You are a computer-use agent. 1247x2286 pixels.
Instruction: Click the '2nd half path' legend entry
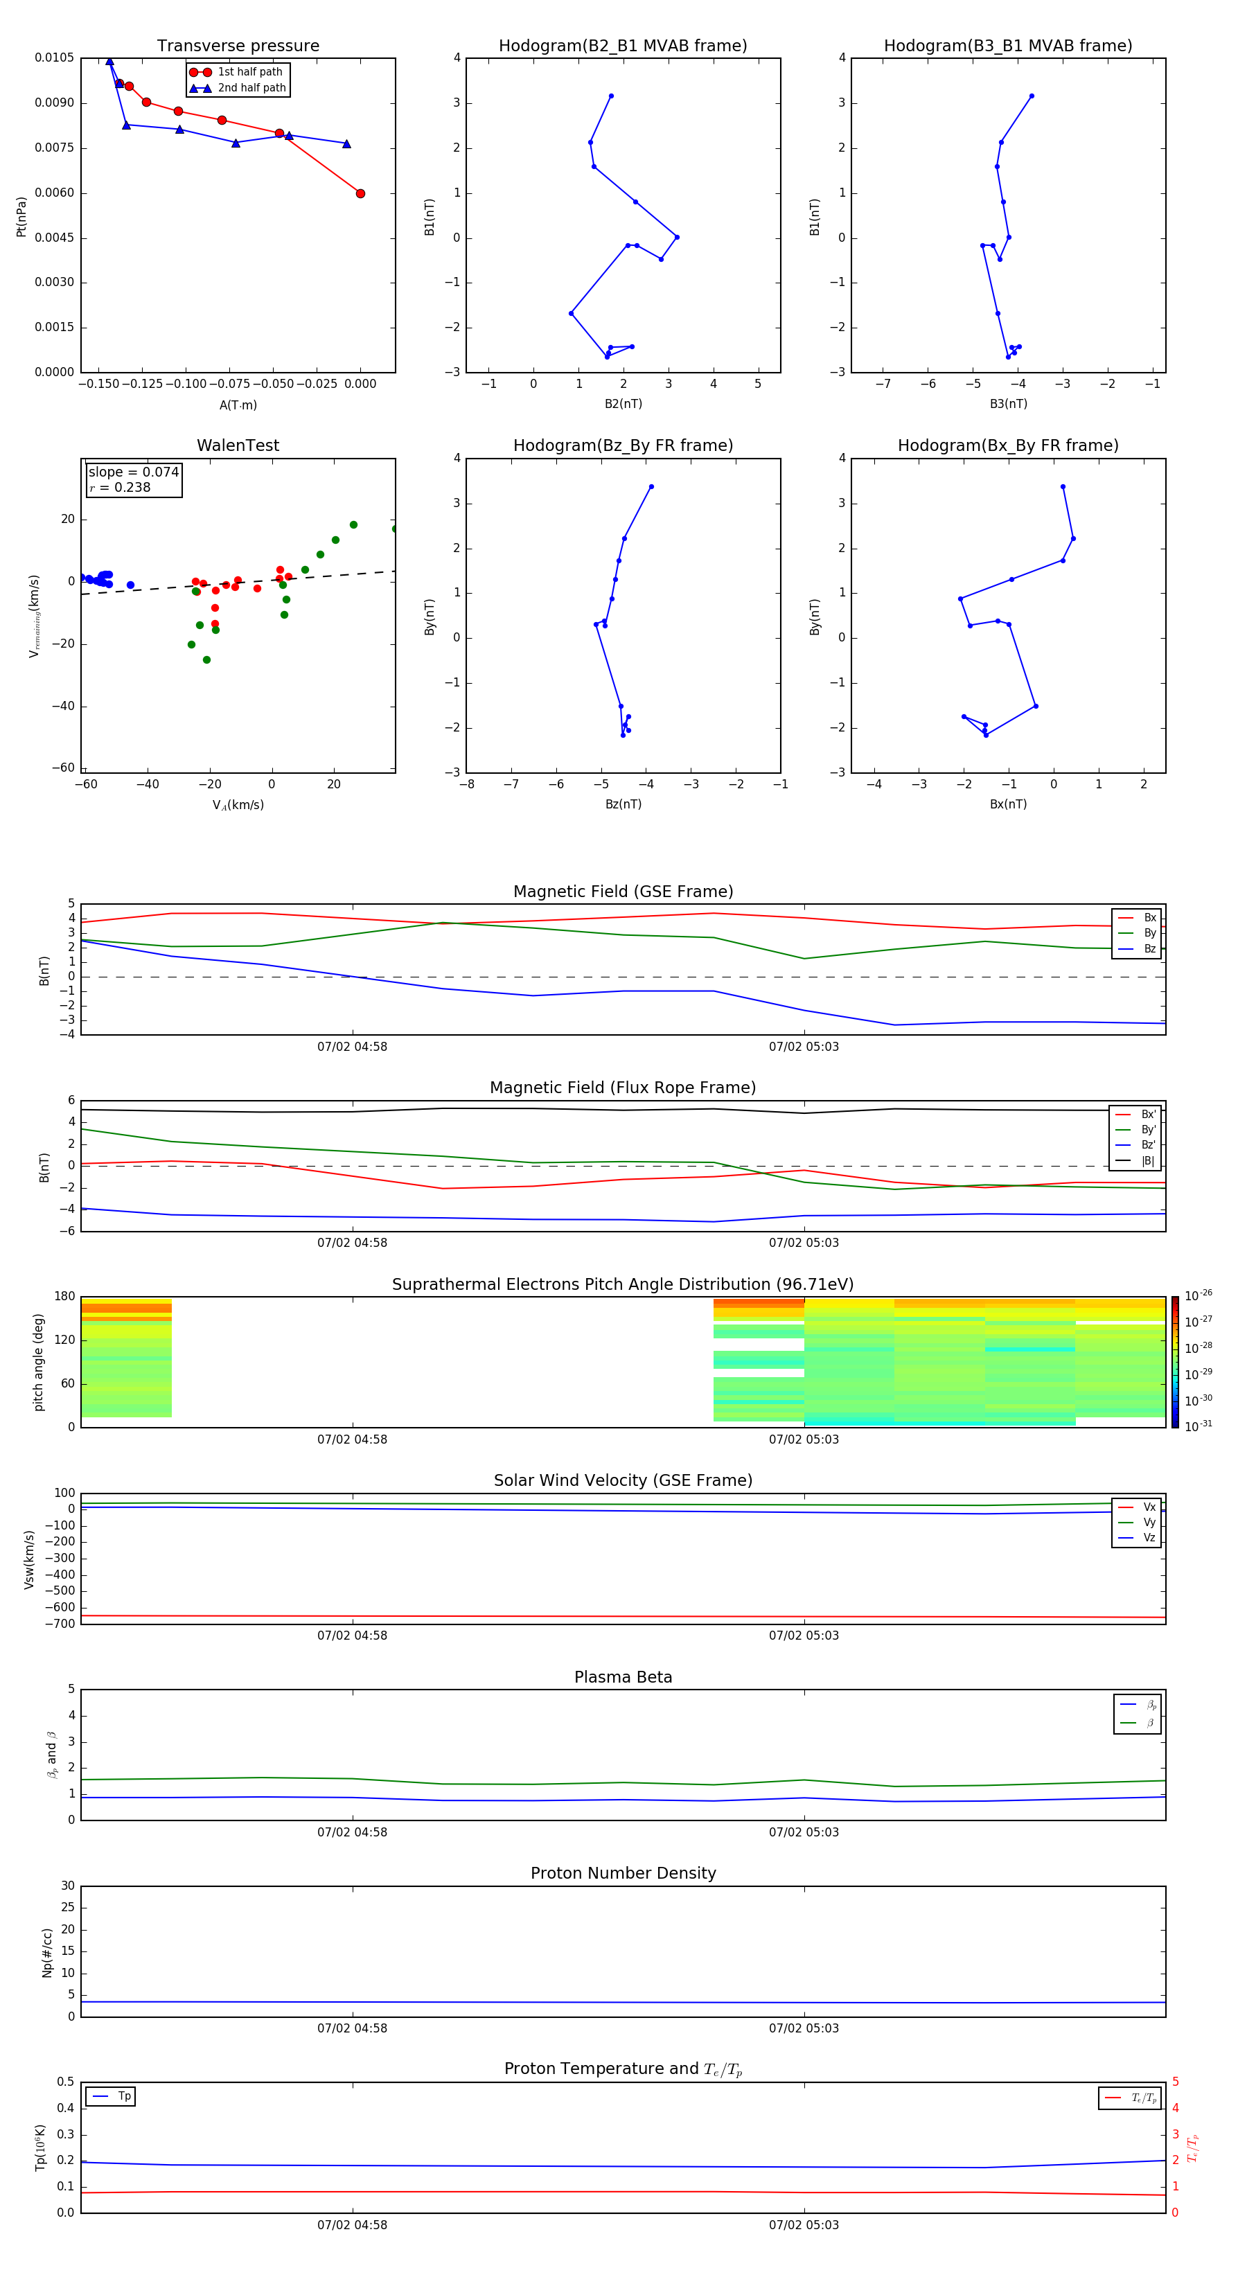pyautogui.click(x=238, y=88)
